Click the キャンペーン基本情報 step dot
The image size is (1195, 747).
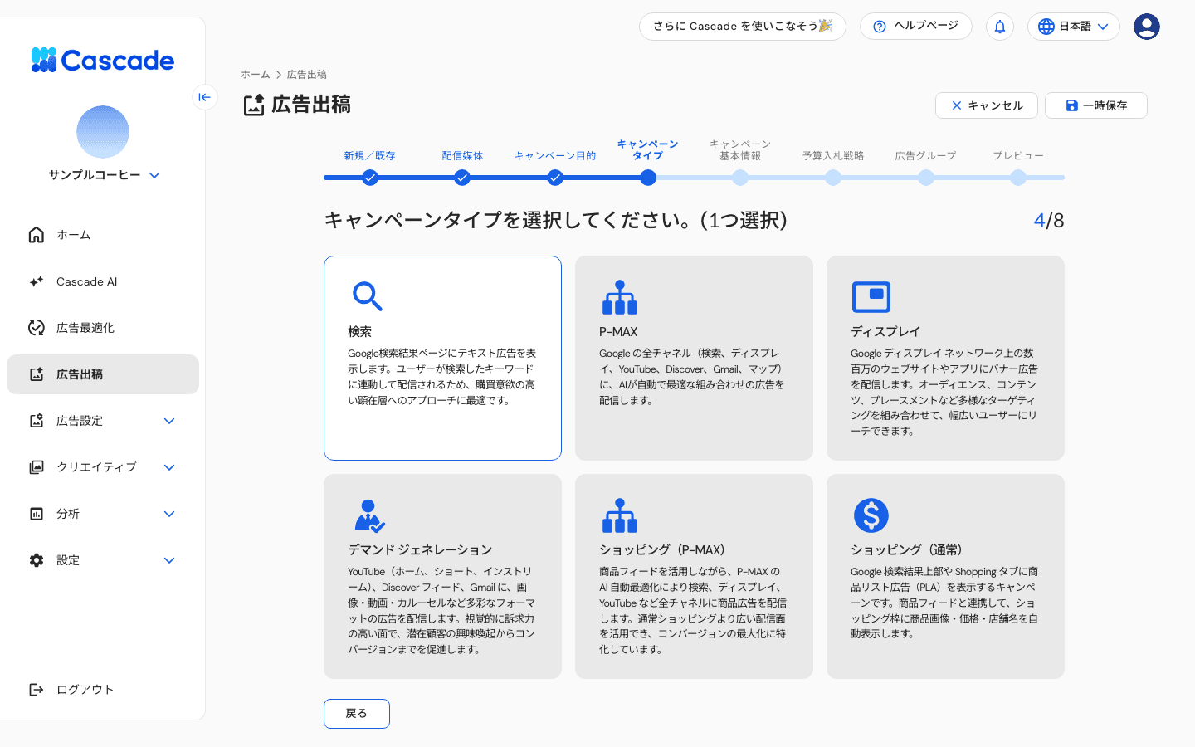click(x=740, y=178)
